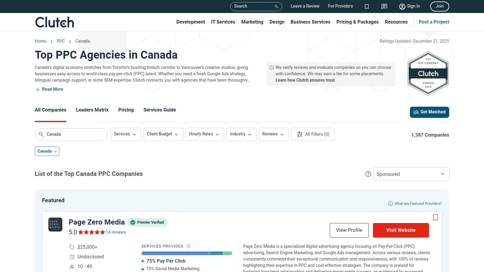Click the bookmark icon in the top bar
The width and height of the screenshot is (484, 272).
point(367,6)
